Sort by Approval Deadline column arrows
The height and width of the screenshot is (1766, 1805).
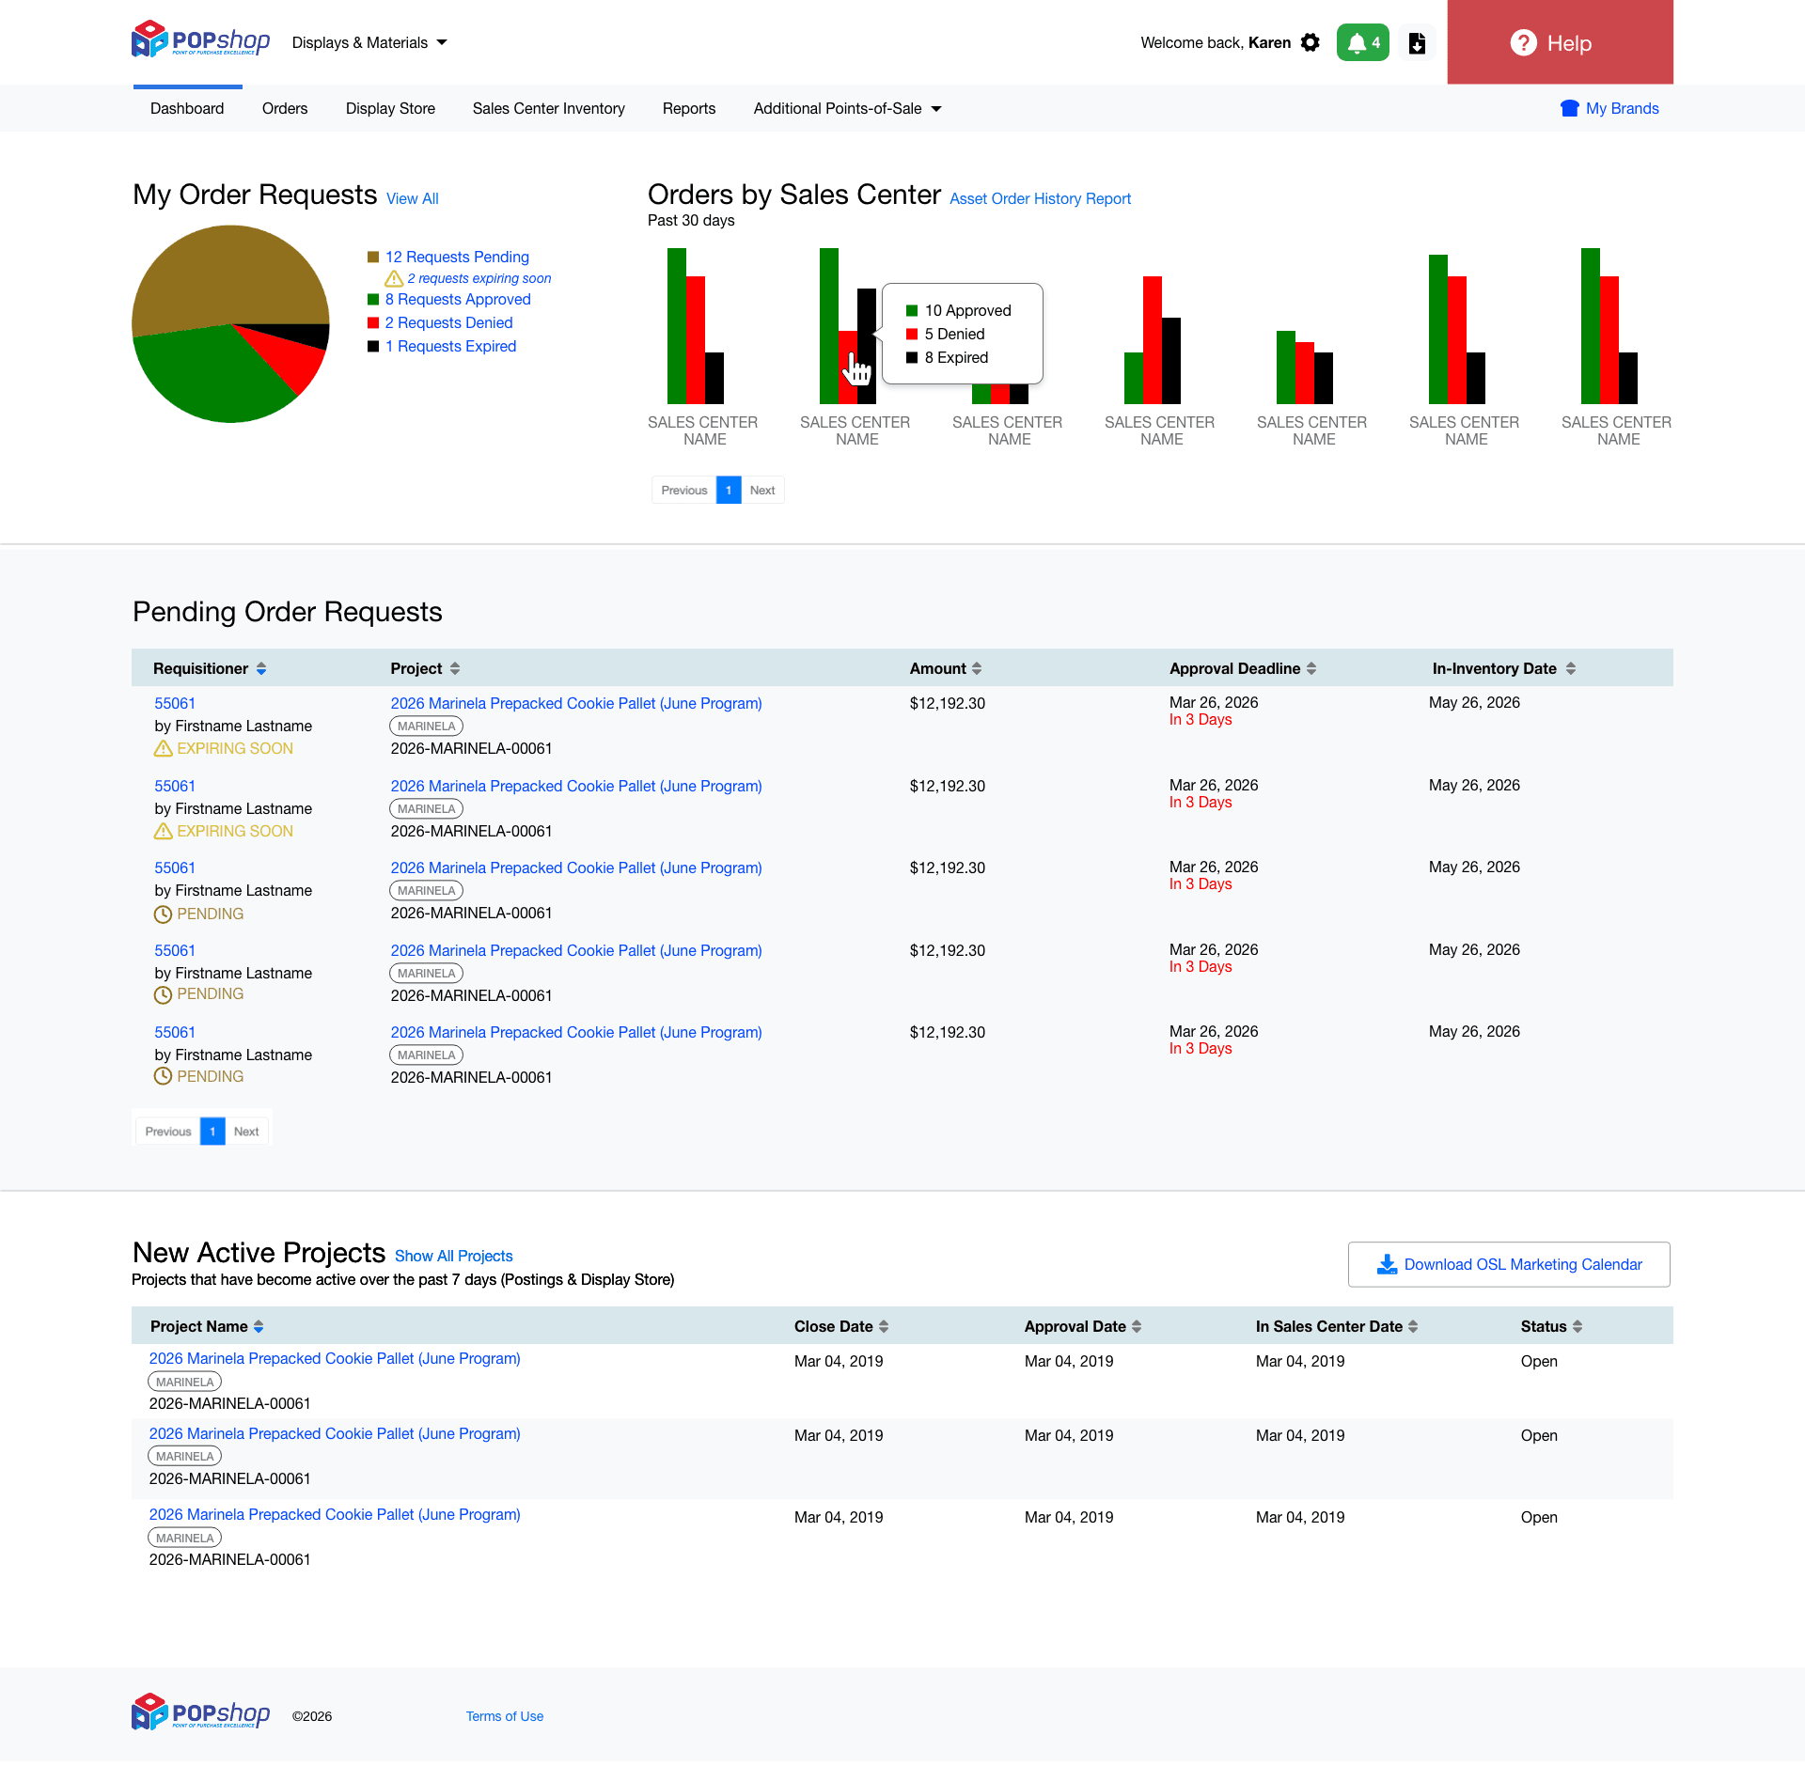tap(1311, 668)
